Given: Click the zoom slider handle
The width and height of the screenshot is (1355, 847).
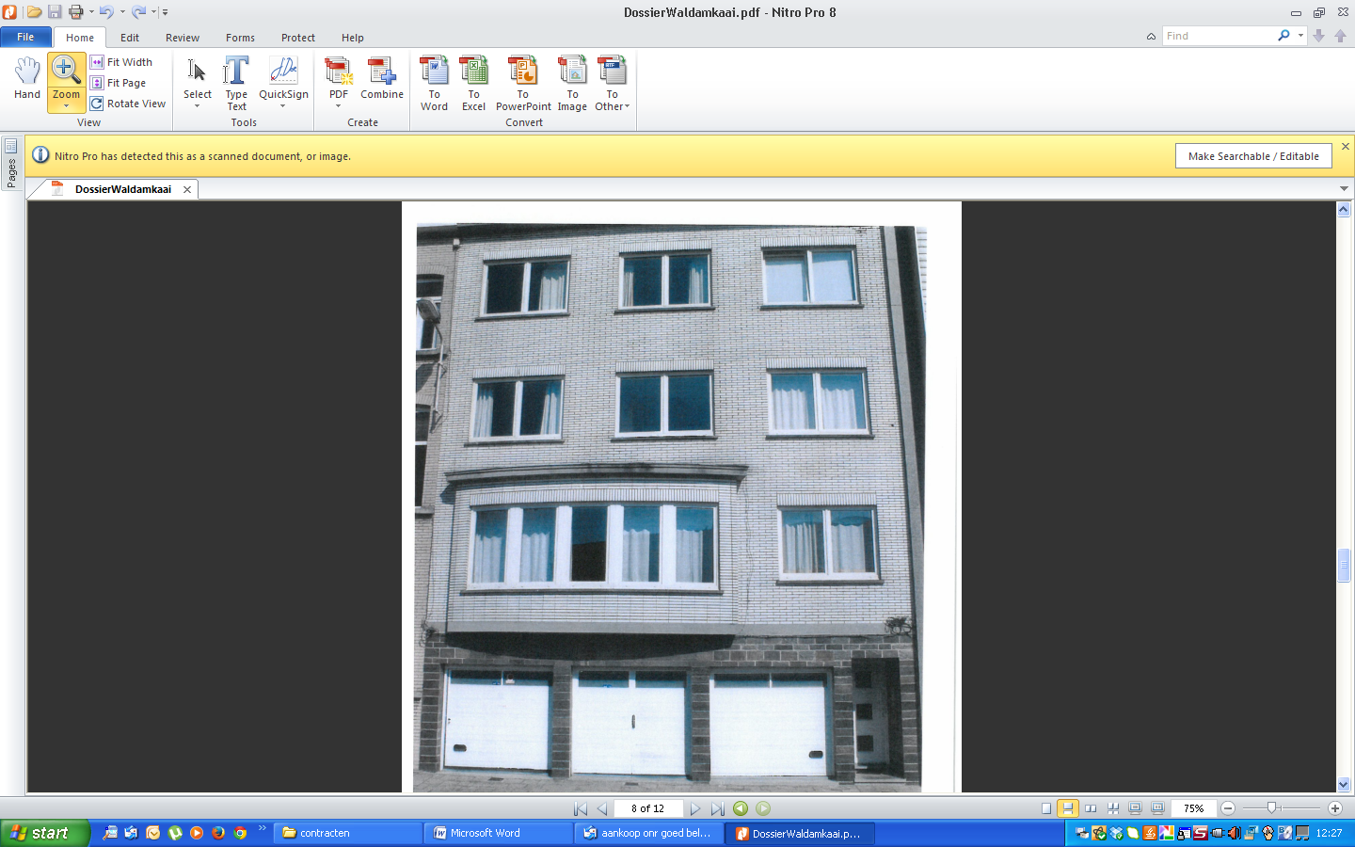Looking at the screenshot, I should [1271, 808].
